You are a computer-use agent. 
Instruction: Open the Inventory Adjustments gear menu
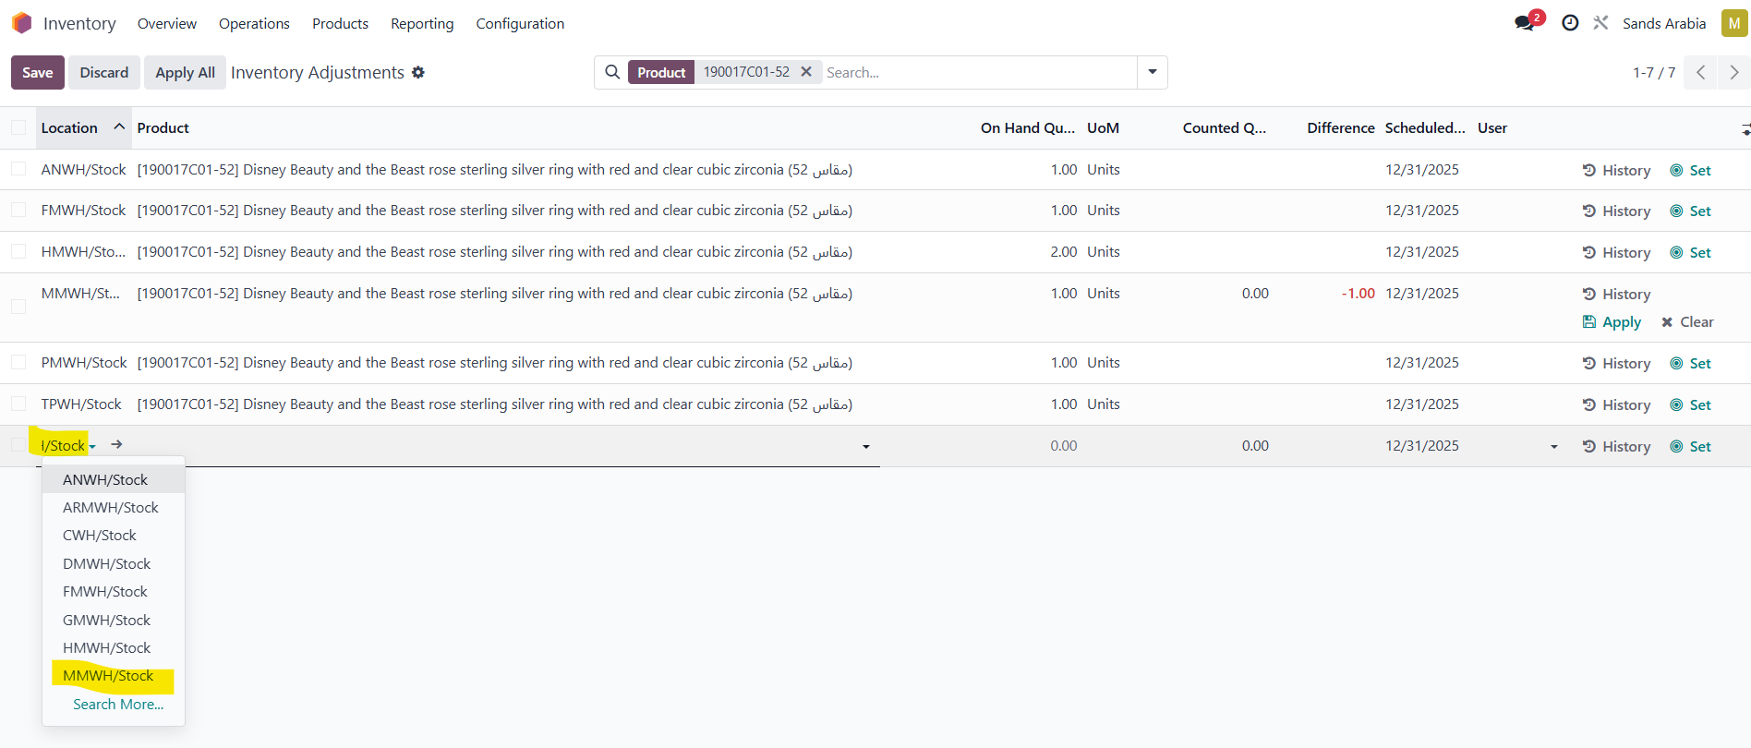click(418, 72)
